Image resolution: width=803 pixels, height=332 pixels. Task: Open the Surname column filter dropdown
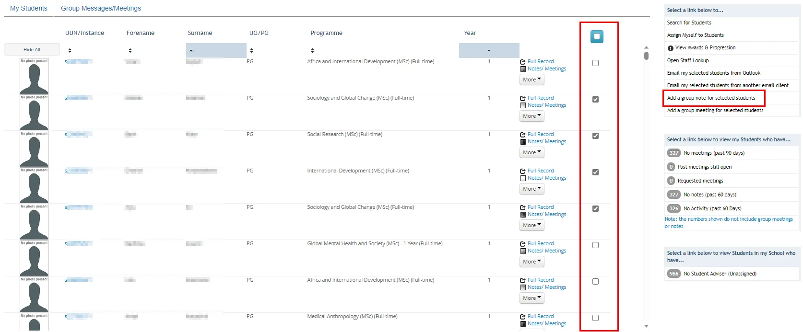pos(216,50)
